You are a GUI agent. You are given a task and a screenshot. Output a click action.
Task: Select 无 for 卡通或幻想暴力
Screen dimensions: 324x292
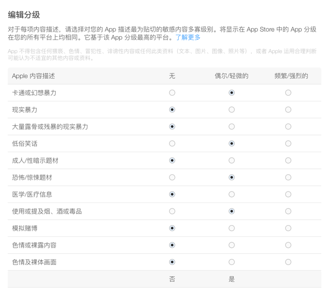172,93
